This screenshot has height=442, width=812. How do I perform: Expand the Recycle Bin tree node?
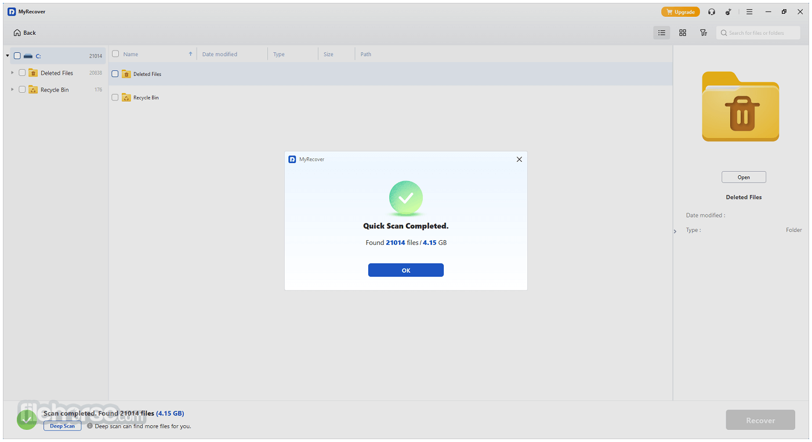[12, 90]
